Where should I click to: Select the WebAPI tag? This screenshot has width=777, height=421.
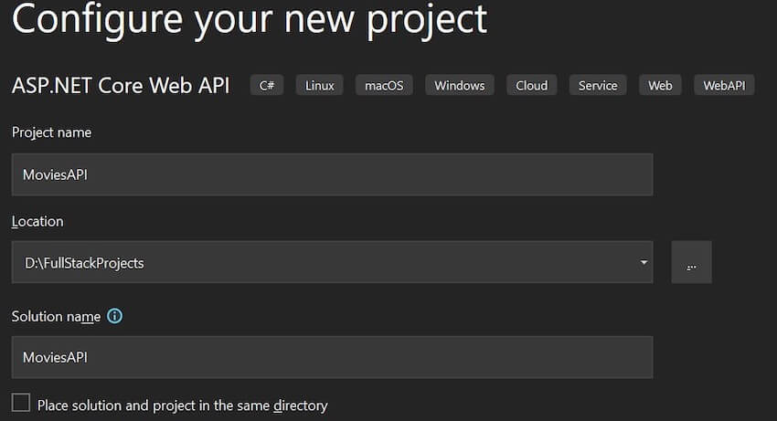click(724, 86)
